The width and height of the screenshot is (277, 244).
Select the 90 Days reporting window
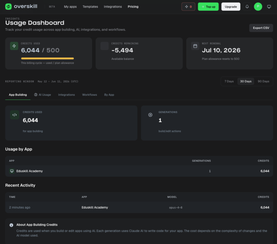coord(264,81)
